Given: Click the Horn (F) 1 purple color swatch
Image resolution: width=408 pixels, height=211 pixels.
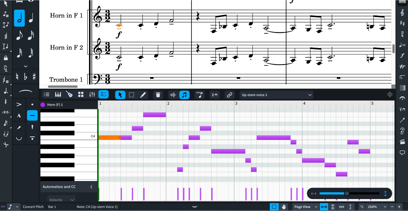Looking at the screenshot, I should [x=43, y=104].
